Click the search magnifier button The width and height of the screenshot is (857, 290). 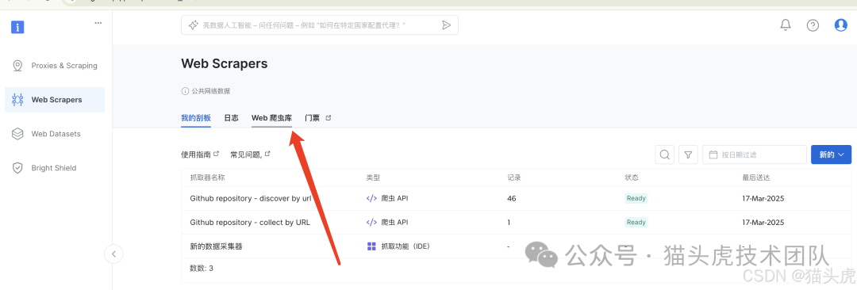pyautogui.click(x=665, y=155)
